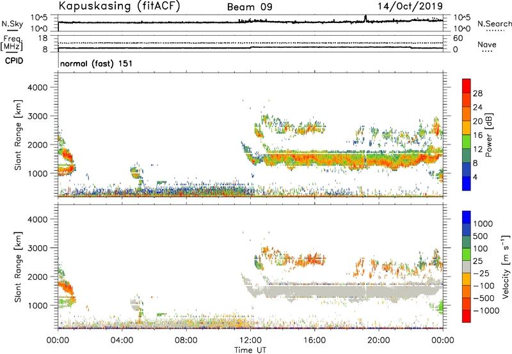Click the 24 tick on Power color bar
512x354 pixels.
point(477,107)
